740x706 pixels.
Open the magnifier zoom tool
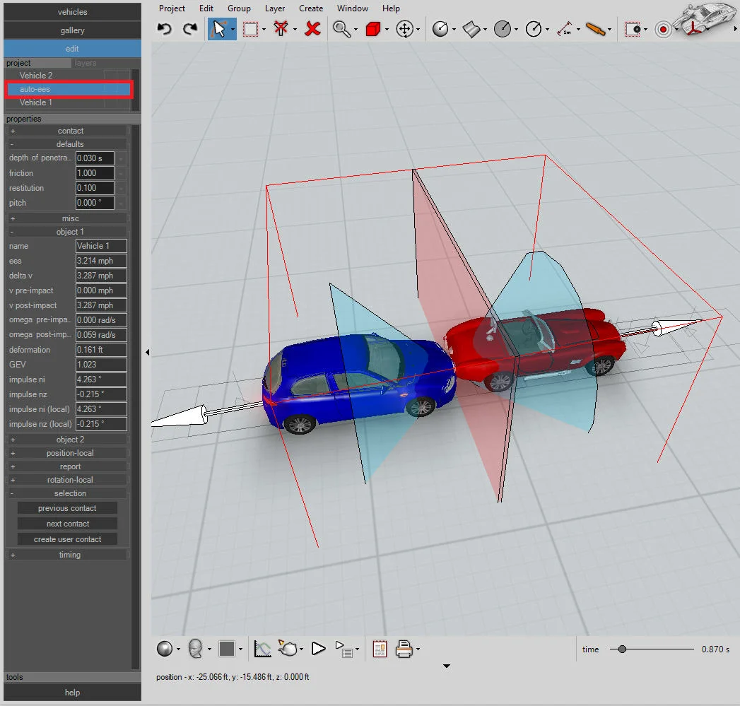coord(341,29)
